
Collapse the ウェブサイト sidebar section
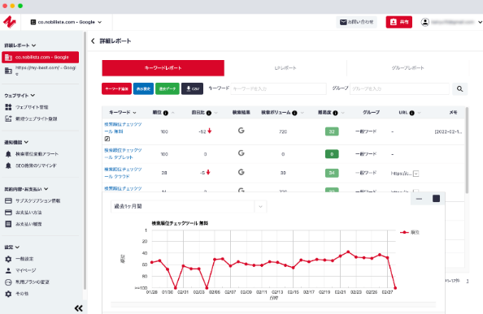click(33, 96)
